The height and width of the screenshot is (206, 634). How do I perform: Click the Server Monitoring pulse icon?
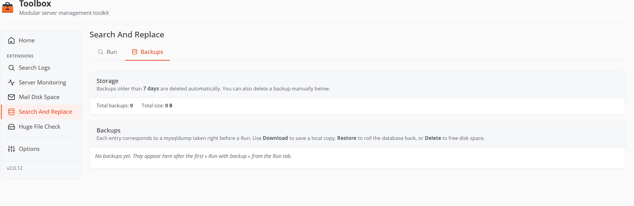coord(11,82)
